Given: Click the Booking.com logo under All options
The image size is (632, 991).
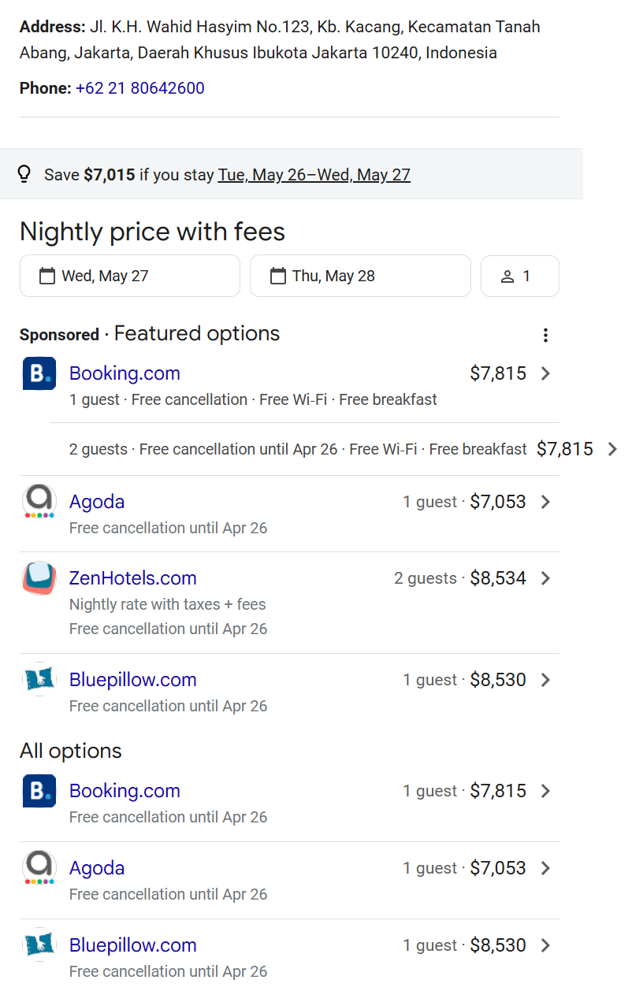Looking at the screenshot, I should pyautogui.click(x=39, y=791).
